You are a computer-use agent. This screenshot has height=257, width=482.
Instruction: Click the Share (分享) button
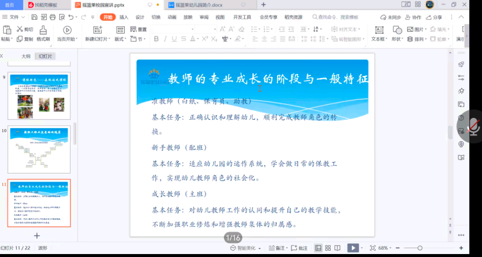(435, 17)
